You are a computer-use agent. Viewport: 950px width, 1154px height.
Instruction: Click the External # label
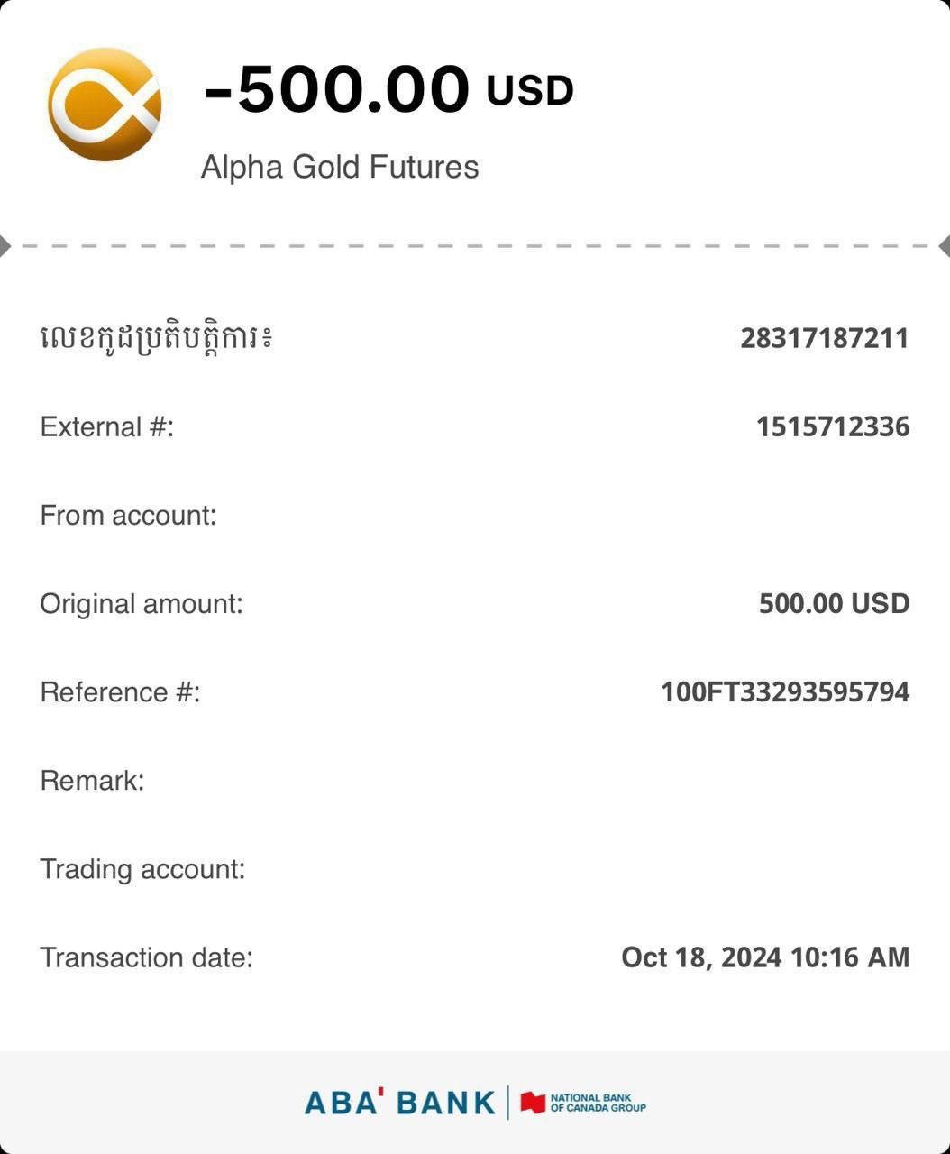coord(106,426)
